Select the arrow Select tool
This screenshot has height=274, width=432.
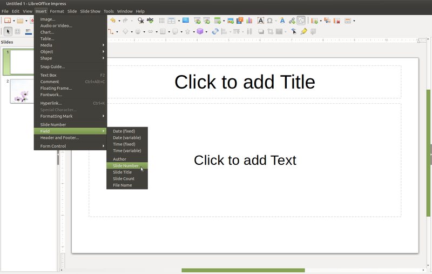[8, 32]
